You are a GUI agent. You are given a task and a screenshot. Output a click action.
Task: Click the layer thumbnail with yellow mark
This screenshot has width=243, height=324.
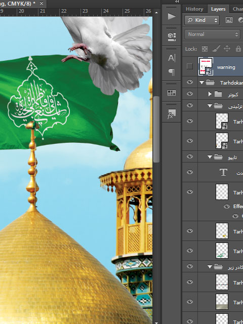click(x=222, y=231)
